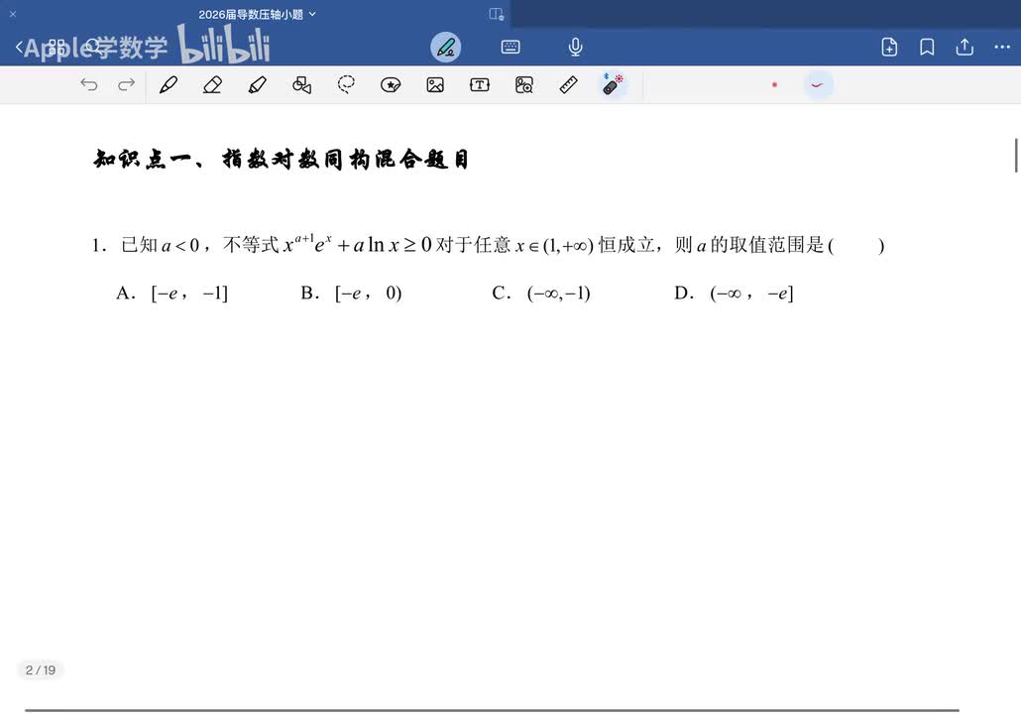This screenshot has height=714, width=1021.
Task: Open the 2026届导数压轴小题 title dropdown
Action: click(257, 14)
